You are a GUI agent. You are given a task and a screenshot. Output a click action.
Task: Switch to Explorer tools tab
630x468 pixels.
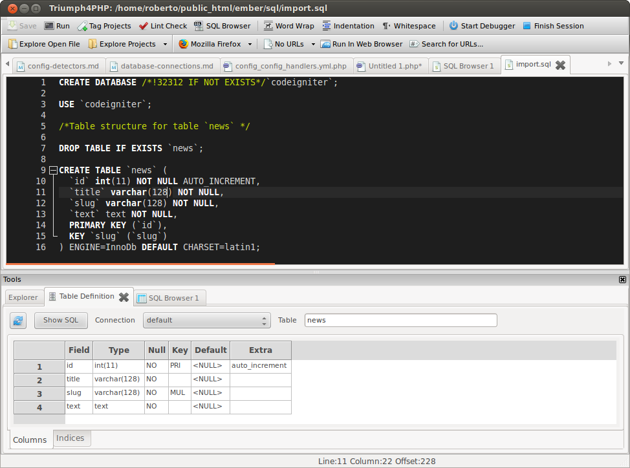[x=23, y=297]
